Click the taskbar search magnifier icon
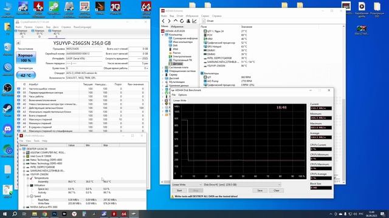The height and width of the screenshot is (218, 389). [x=15, y=214]
